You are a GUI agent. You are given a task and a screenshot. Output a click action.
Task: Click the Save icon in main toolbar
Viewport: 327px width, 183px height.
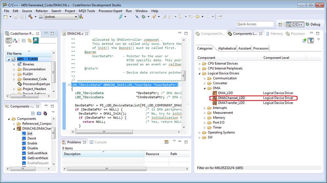pyautogui.click(x=15, y=17)
